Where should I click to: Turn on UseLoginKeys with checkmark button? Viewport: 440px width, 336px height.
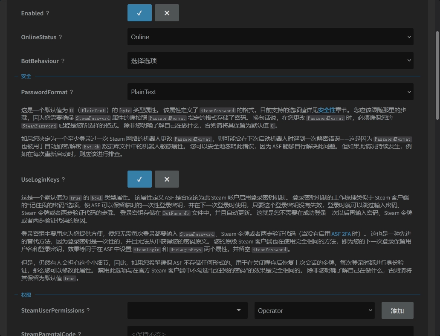[x=139, y=179]
